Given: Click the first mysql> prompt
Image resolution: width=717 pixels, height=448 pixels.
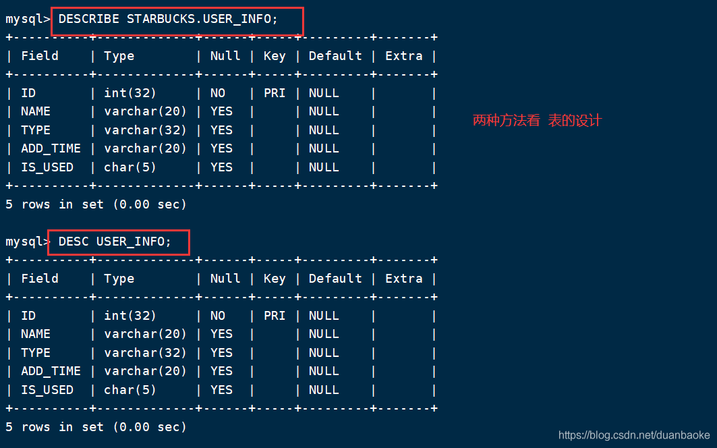Looking at the screenshot, I should (28, 19).
